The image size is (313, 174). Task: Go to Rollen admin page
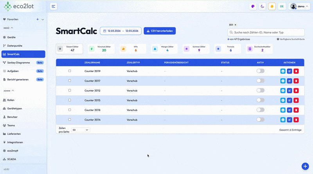coord(23,100)
